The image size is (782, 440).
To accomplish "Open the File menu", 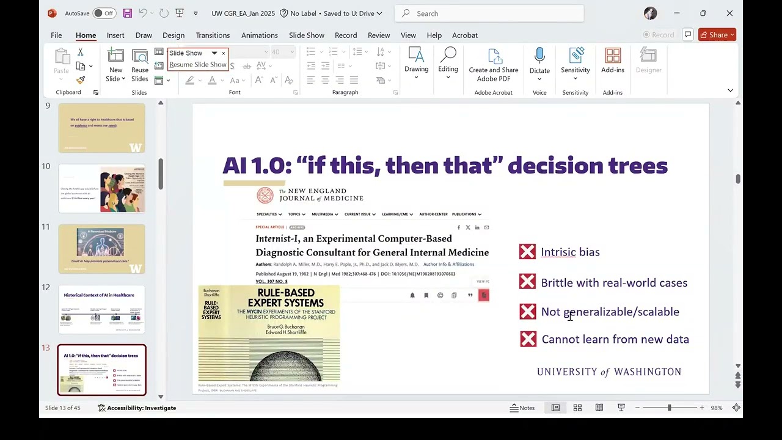I will (x=56, y=35).
